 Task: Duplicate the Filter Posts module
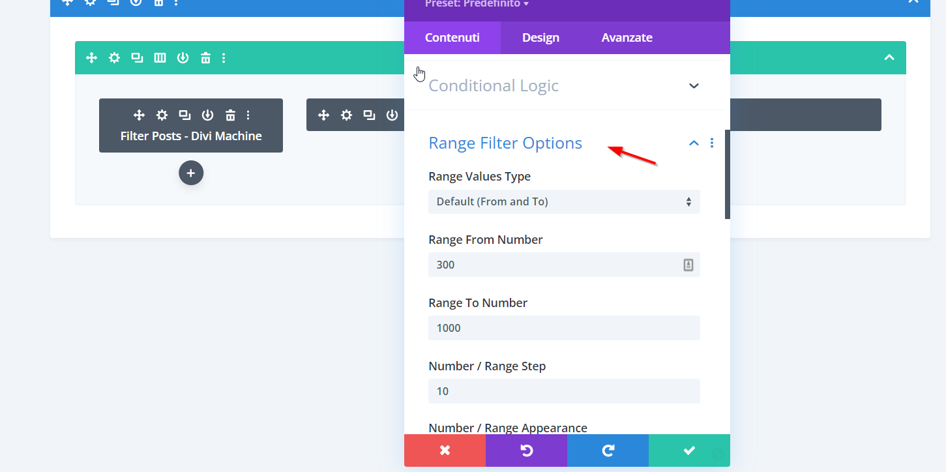185,115
